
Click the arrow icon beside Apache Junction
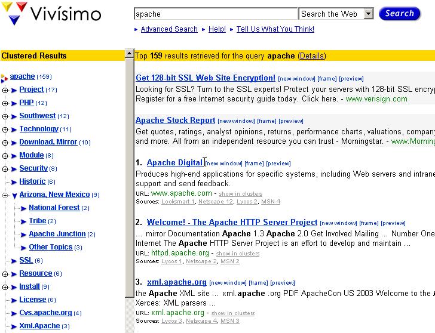pyautogui.click(x=23, y=235)
